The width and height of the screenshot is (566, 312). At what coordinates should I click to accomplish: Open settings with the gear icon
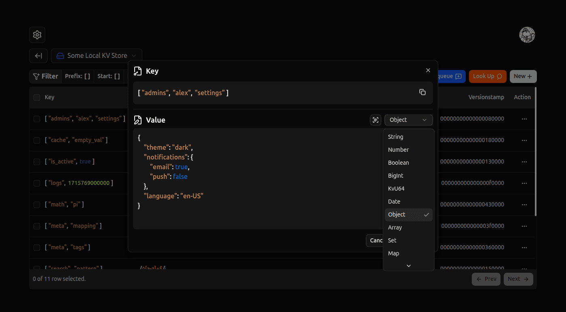[x=37, y=35]
